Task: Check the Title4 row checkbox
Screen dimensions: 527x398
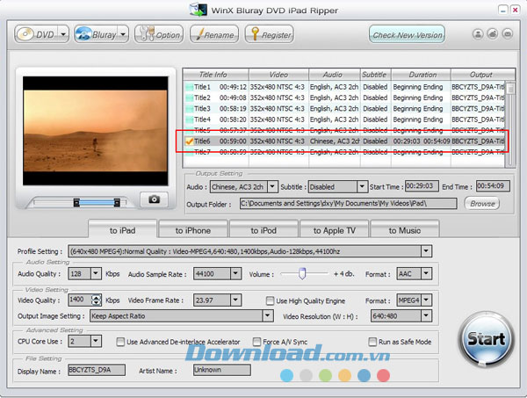Action: tap(189, 119)
